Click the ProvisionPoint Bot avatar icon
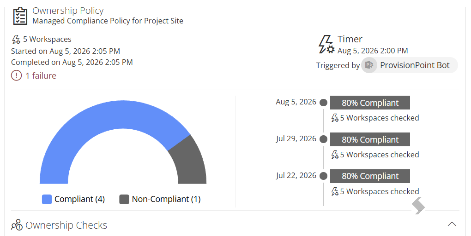Screen dimensions: 471x236 [369, 65]
